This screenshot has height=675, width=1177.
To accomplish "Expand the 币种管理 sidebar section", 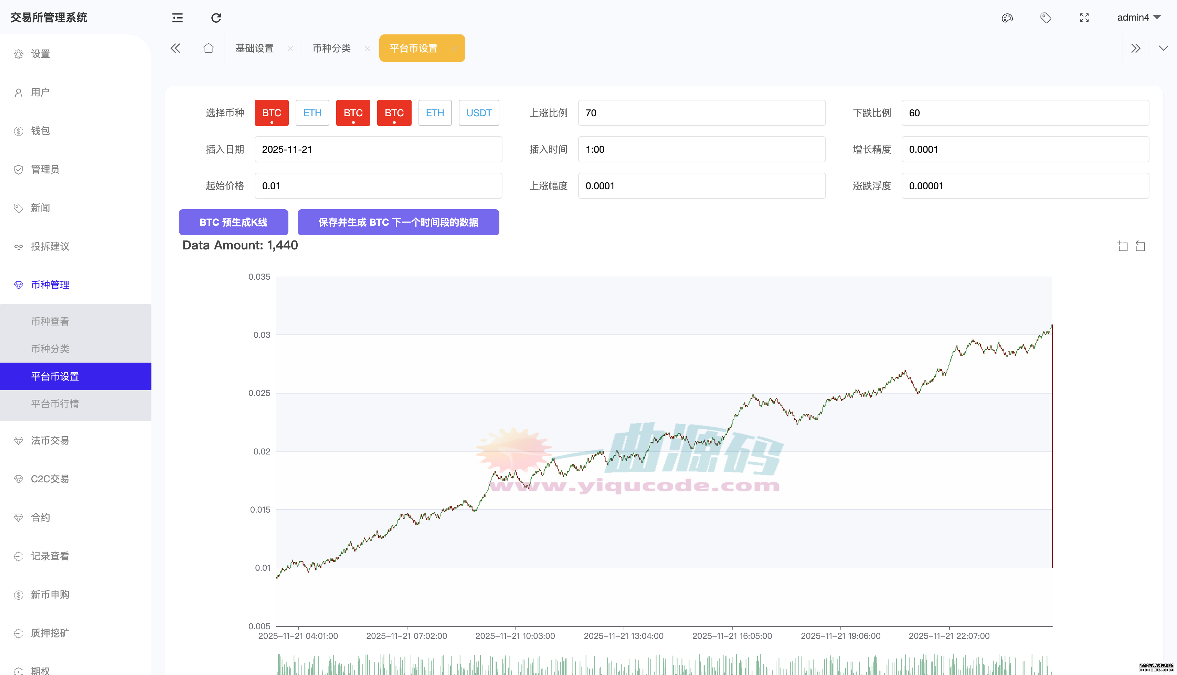I will pos(50,285).
